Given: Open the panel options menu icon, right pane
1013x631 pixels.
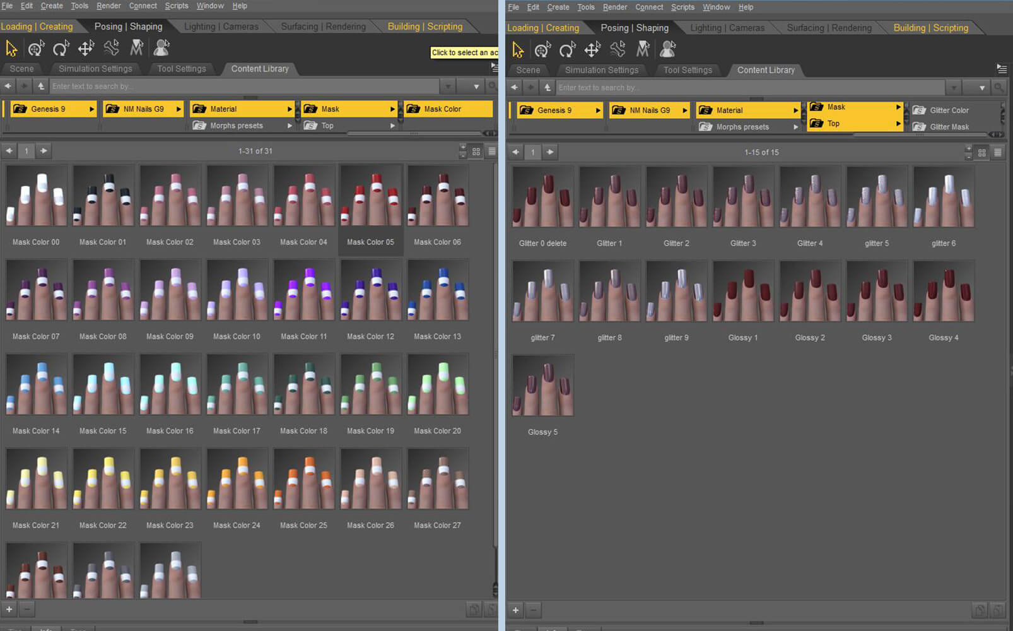Looking at the screenshot, I should 1001,68.
